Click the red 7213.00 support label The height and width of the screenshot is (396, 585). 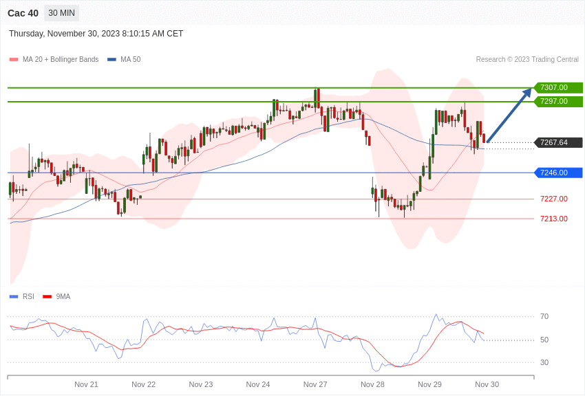(554, 219)
